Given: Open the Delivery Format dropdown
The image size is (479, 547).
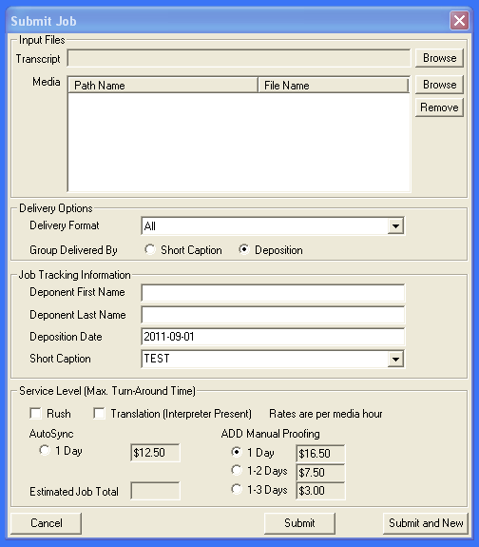Looking at the screenshot, I should click(395, 226).
